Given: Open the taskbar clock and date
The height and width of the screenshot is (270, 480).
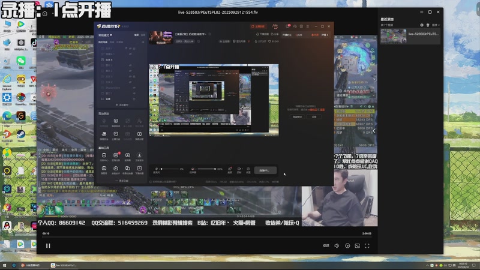Looking at the screenshot, I should pos(463,265).
